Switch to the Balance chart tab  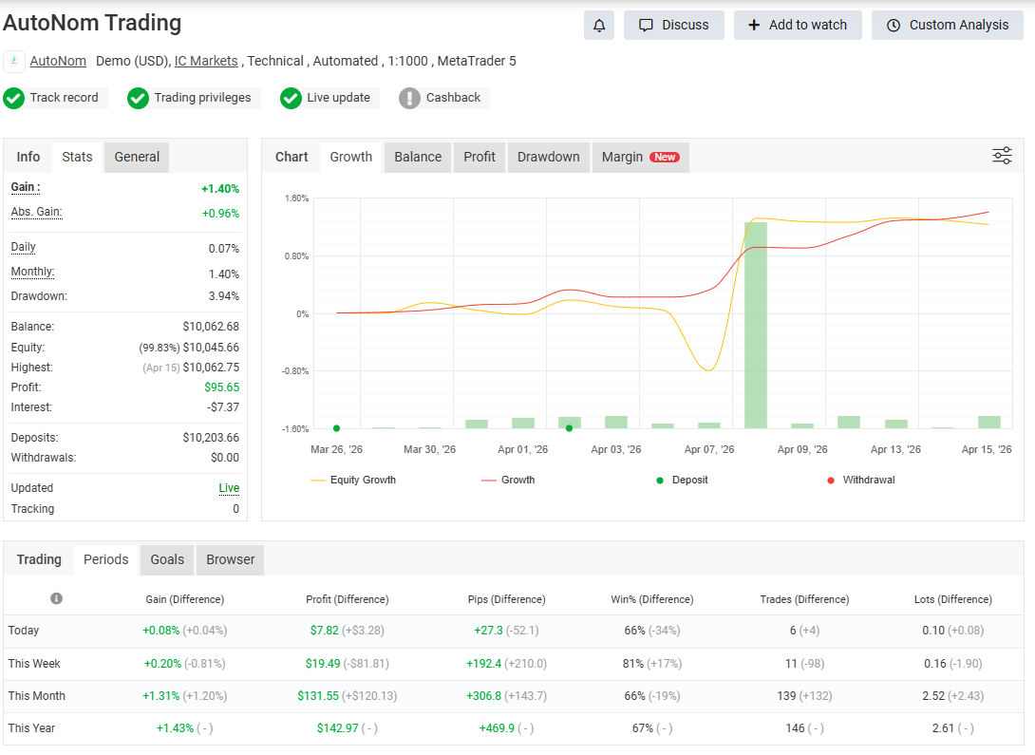click(417, 157)
